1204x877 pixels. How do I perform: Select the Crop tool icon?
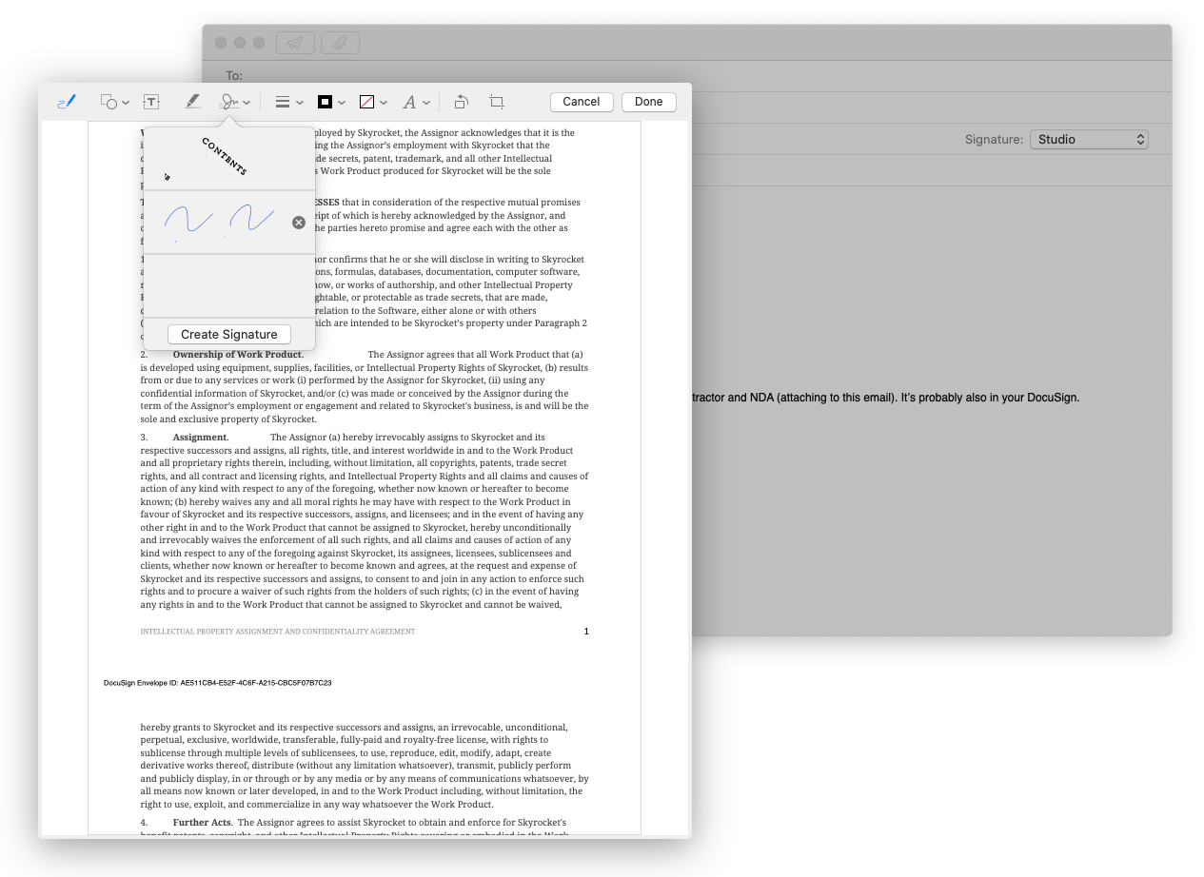(x=497, y=102)
